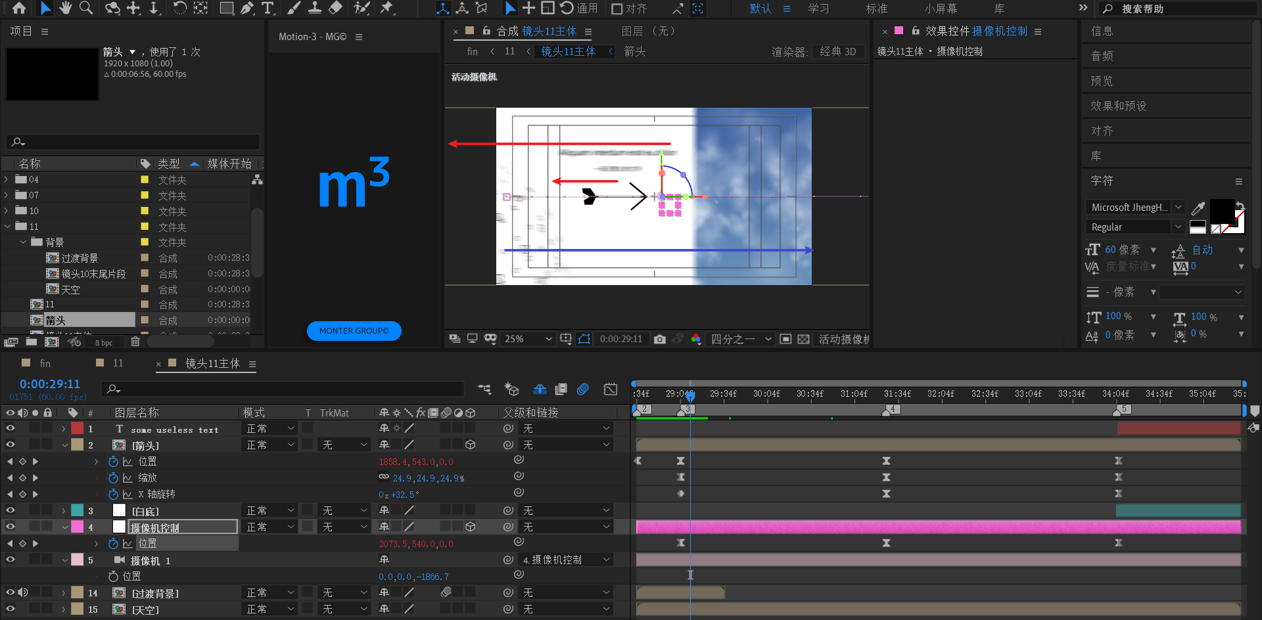The image size is (1262, 620).
Task: Toggle 3D layer switch on 摄像机控制
Action: (471, 527)
